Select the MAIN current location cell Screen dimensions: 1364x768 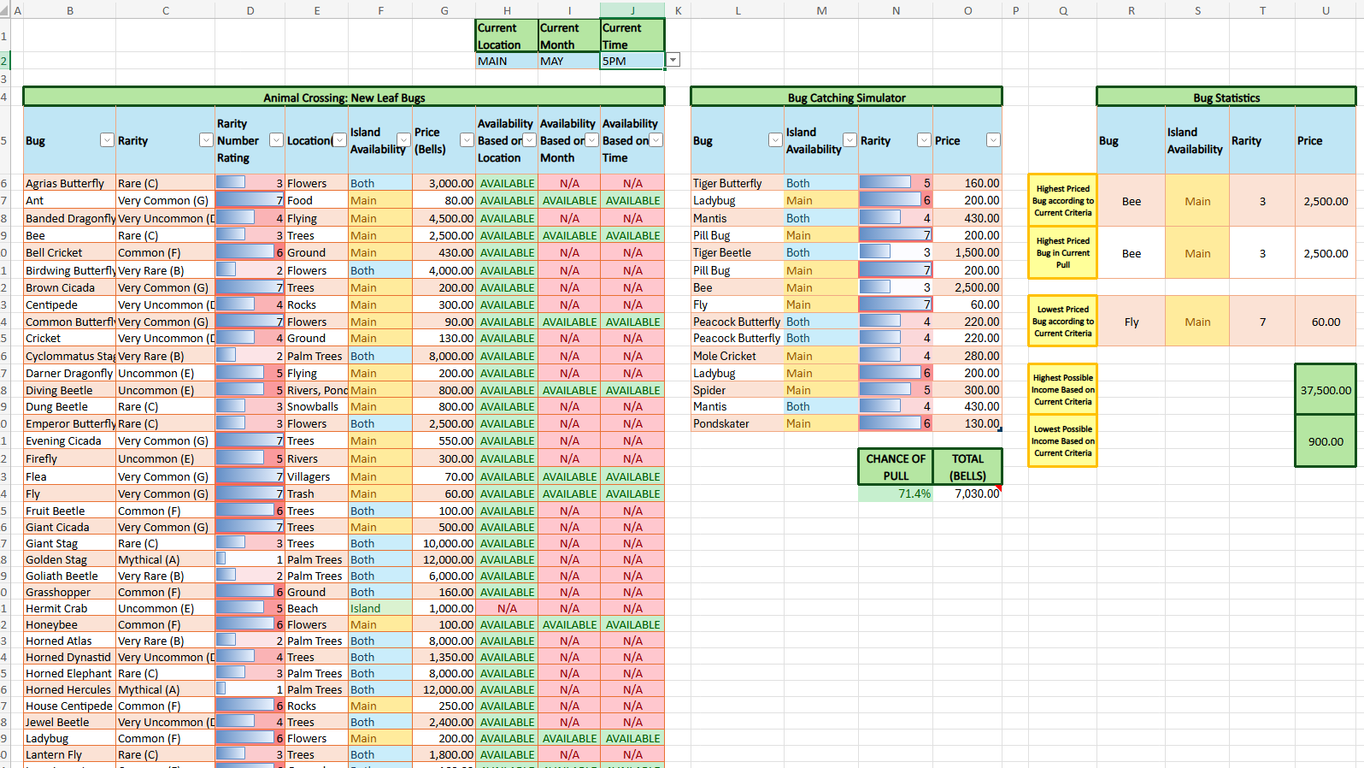(x=506, y=62)
